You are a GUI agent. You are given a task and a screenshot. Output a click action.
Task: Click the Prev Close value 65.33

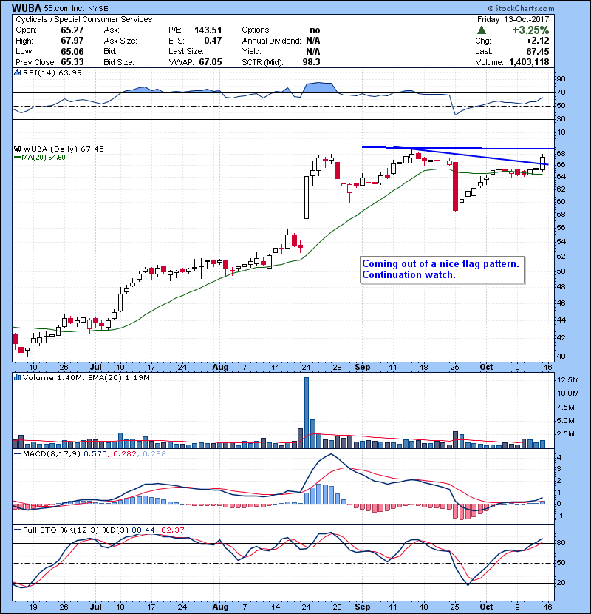pyautogui.click(x=72, y=62)
